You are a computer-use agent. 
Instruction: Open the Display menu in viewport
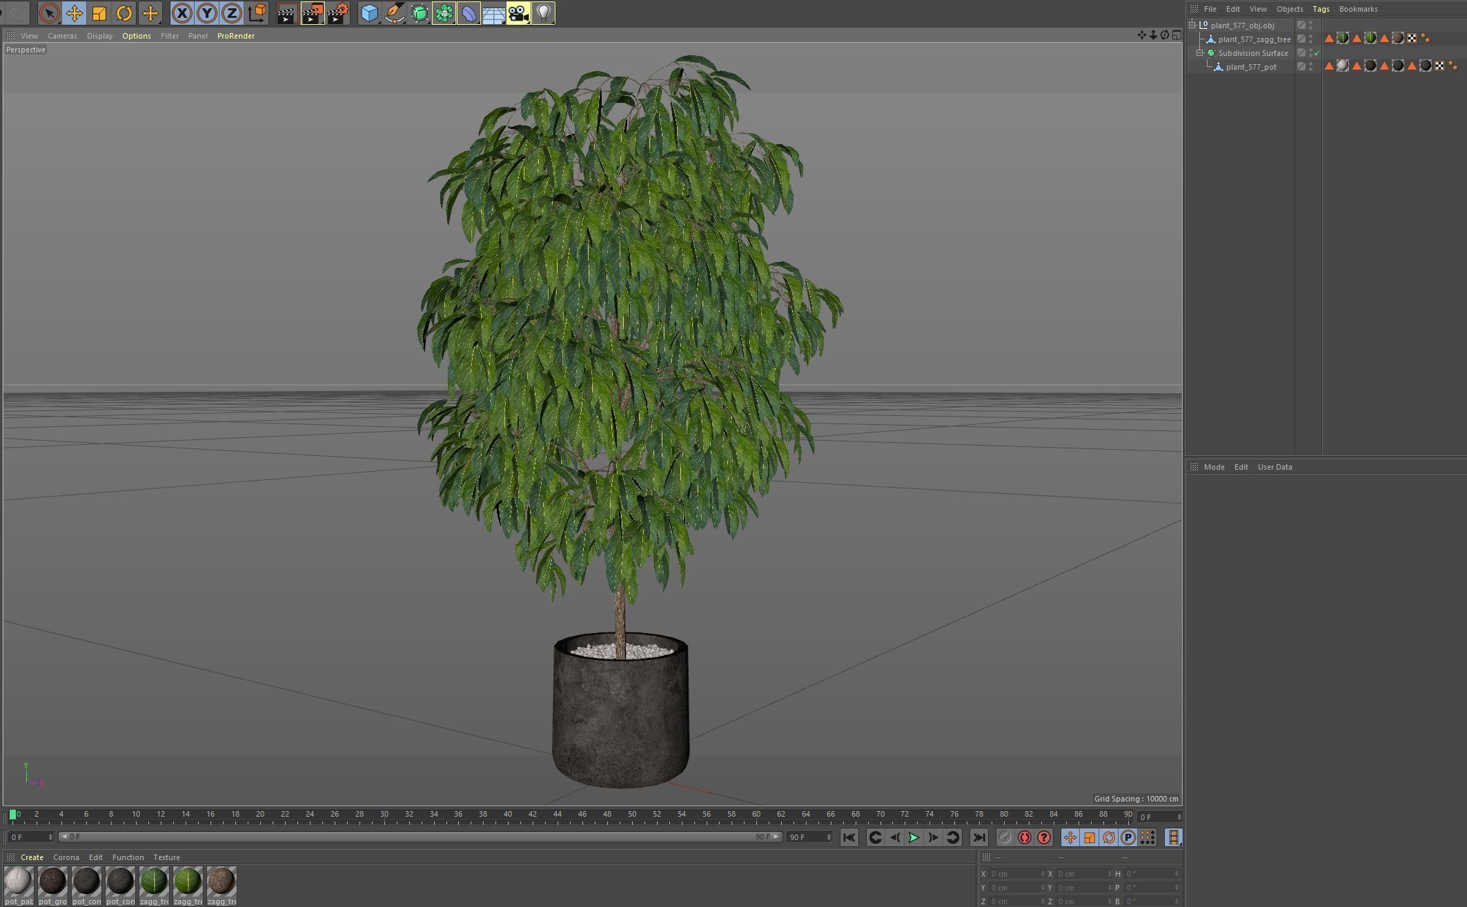(99, 36)
